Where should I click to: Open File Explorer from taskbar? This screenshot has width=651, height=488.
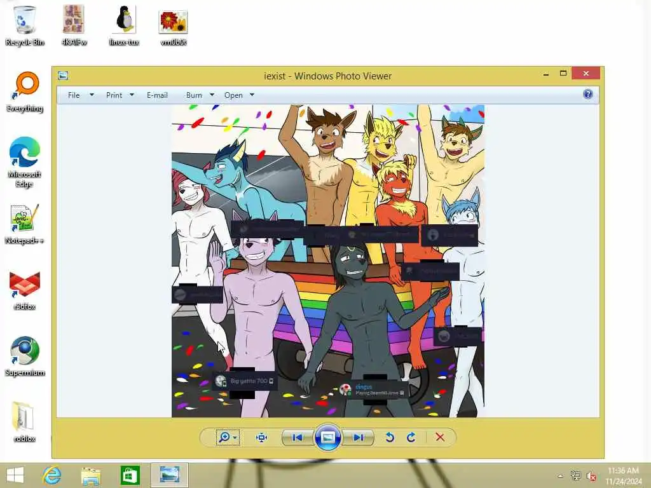pos(91,475)
